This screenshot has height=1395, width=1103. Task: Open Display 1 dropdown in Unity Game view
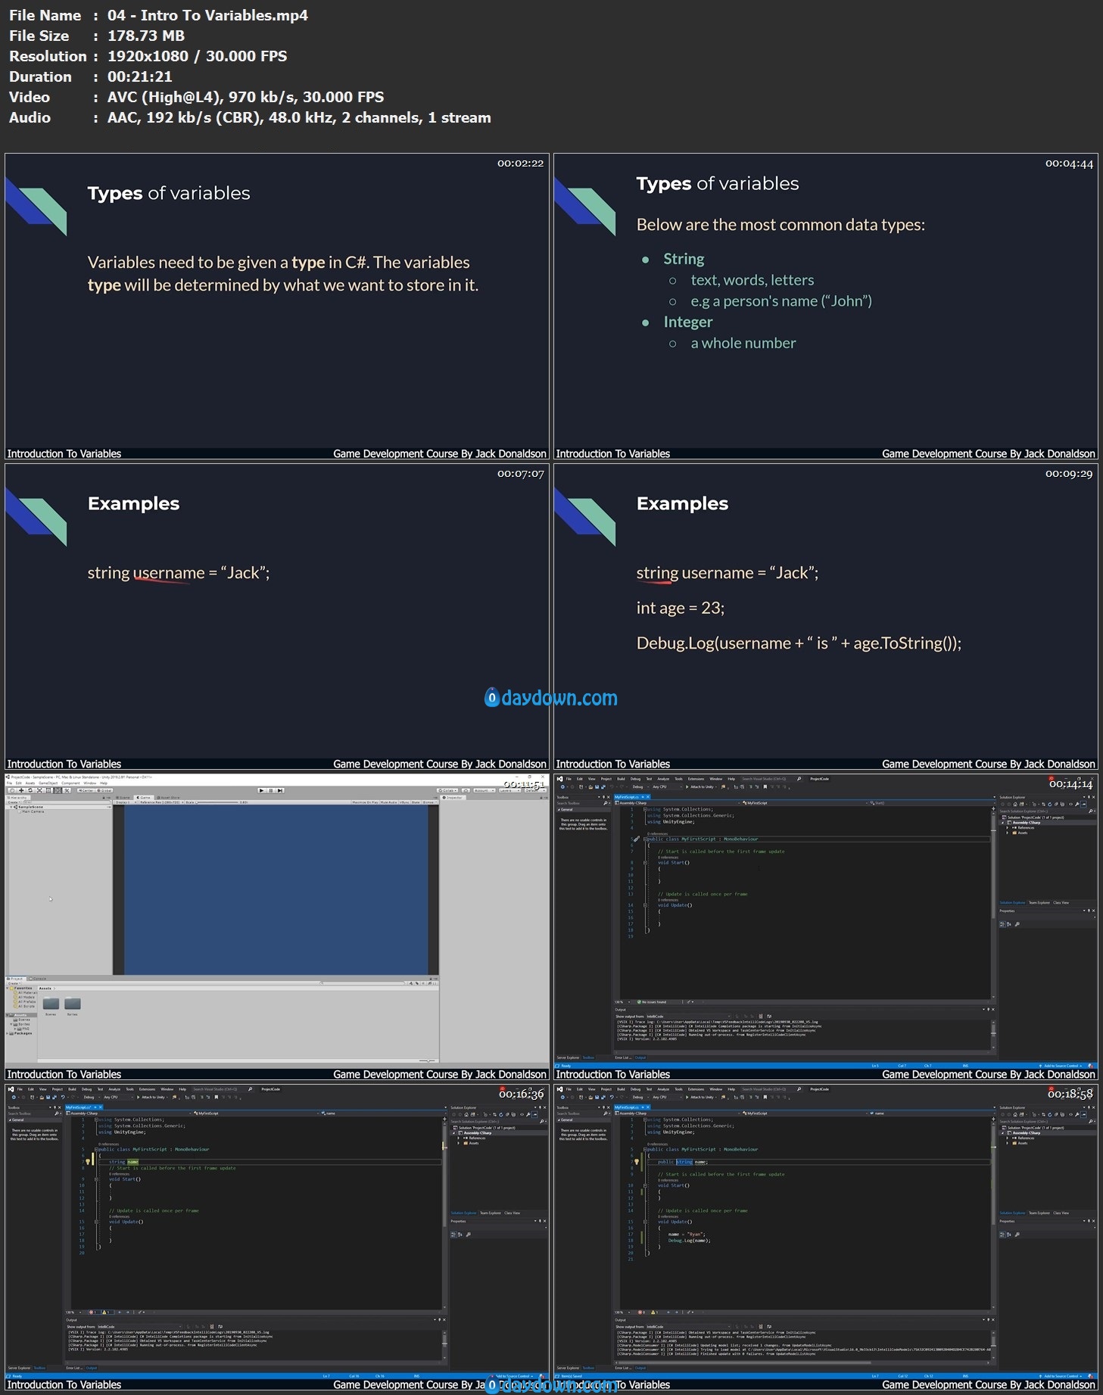tap(126, 802)
